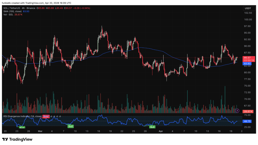Click the 100.00 level on price scale
Screen dimensions: 258x145
coord(247,20)
